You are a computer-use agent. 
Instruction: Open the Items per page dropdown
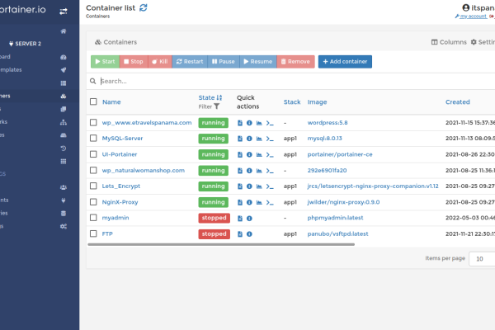483,258
